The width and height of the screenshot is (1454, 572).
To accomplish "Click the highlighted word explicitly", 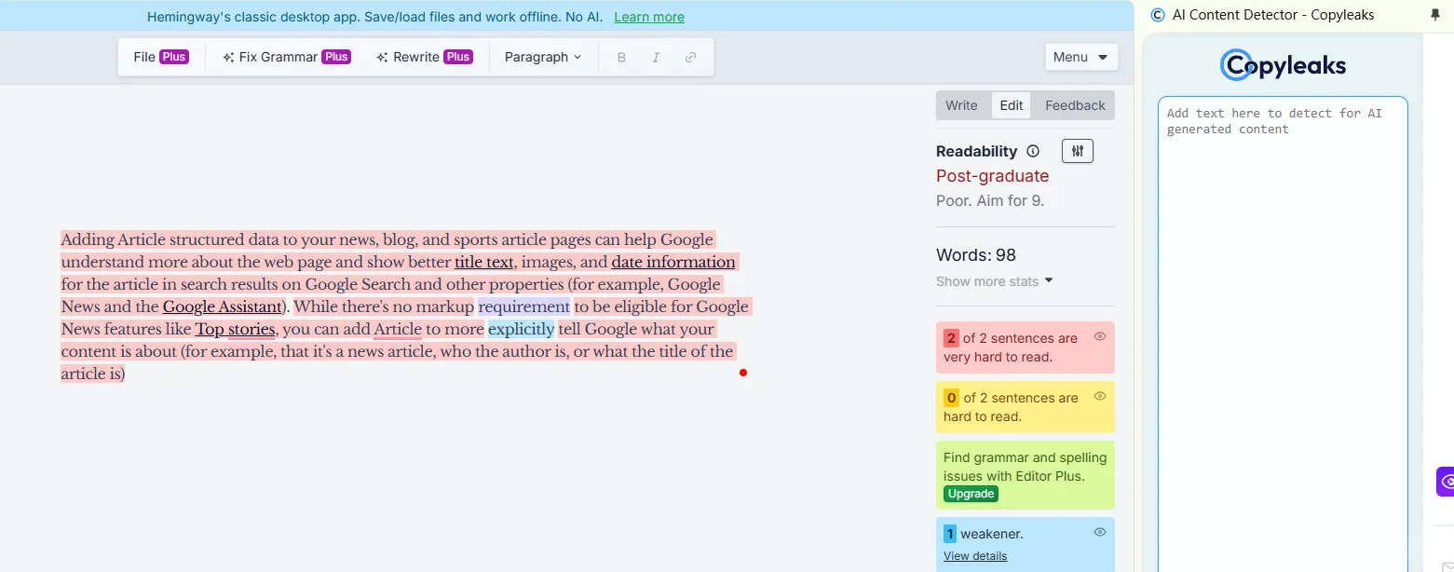I will tap(521, 329).
